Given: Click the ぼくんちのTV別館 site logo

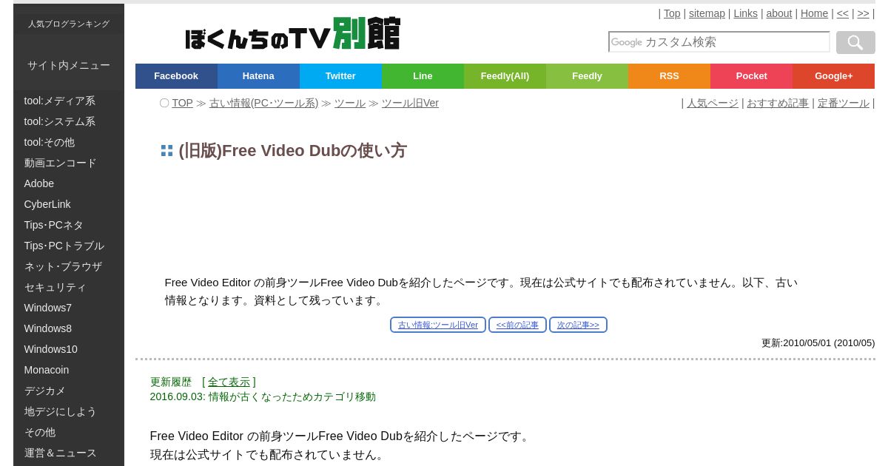Looking at the screenshot, I should [292, 34].
